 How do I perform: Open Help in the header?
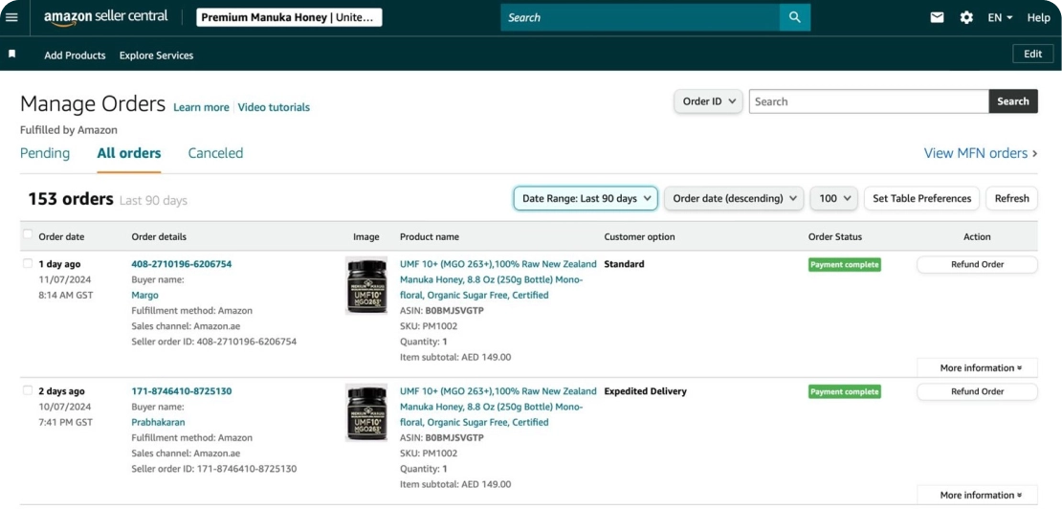point(1038,17)
